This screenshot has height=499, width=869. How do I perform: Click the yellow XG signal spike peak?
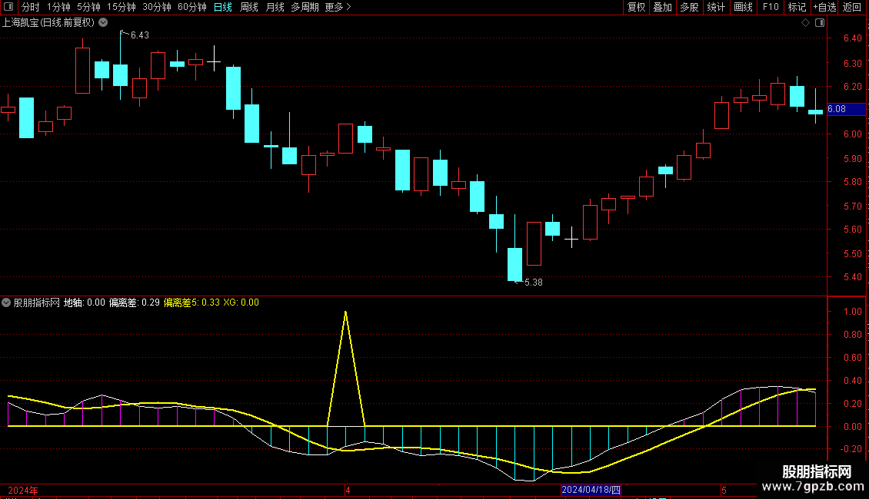[x=346, y=313]
